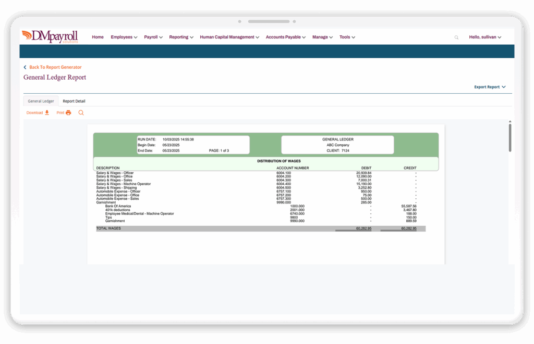Click the back chevron before Back To Report Generator

coord(24,67)
